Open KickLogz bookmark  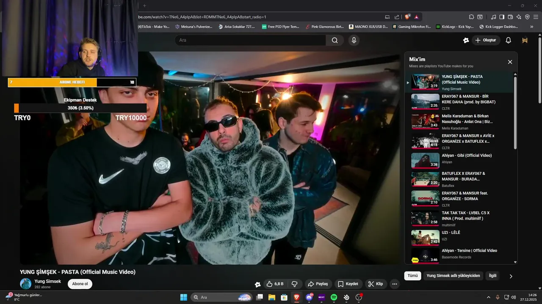pos(454,27)
